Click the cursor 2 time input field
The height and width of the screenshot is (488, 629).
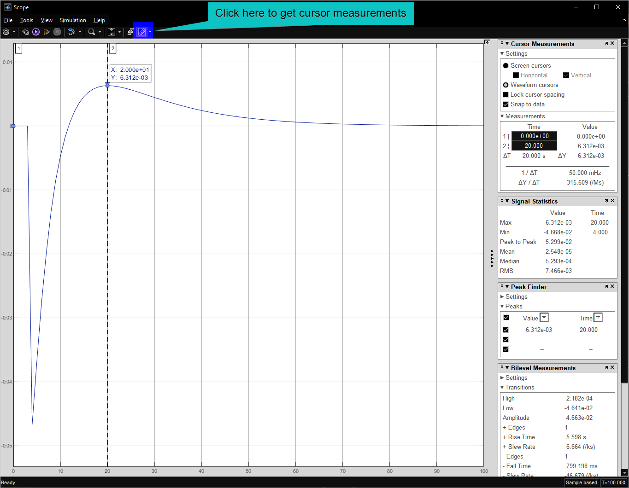point(534,146)
